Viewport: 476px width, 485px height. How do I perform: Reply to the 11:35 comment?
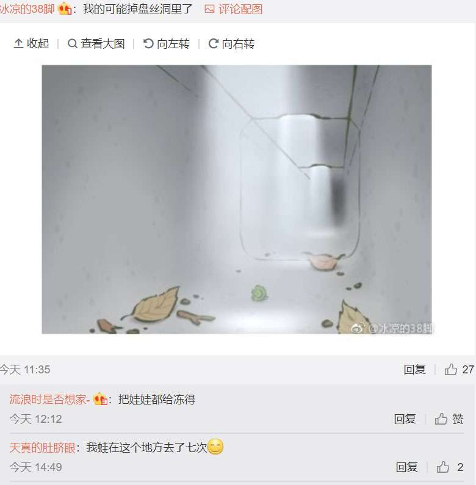pyautogui.click(x=415, y=369)
